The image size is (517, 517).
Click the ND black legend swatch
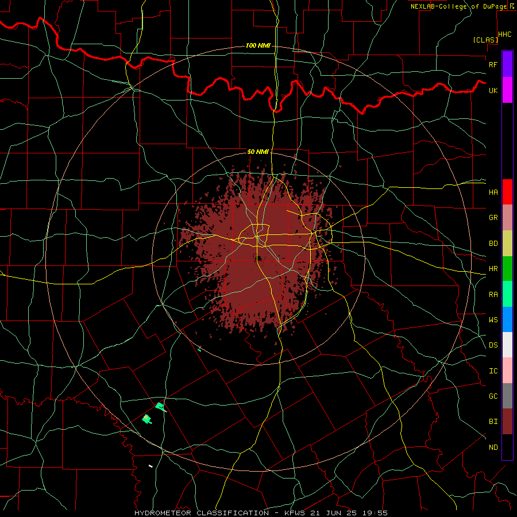507,447
